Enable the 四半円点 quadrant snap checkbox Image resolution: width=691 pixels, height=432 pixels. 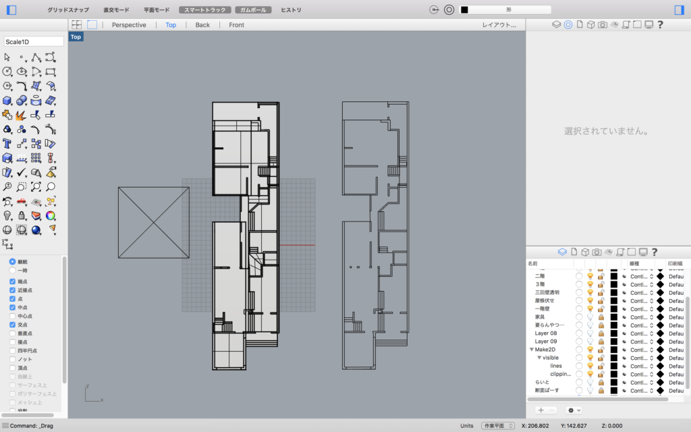pyautogui.click(x=12, y=350)
